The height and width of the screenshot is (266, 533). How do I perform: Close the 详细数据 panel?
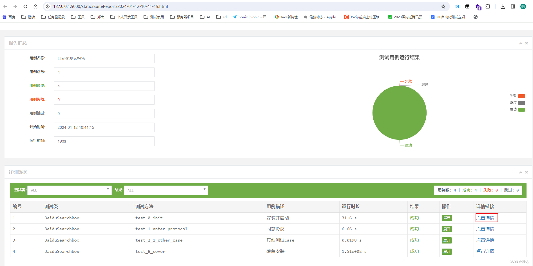[x=527, y=172]
